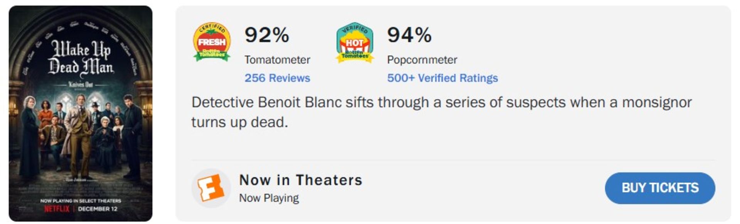Click the December 12 date on poster

pos(98,209)
